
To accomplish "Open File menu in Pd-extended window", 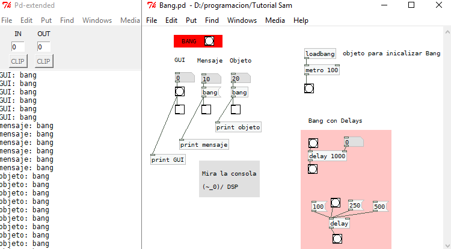I will click(x=7, y=20).
